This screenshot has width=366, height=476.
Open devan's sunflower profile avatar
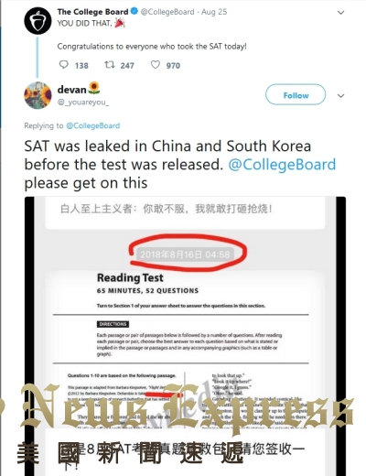point(38,95)
